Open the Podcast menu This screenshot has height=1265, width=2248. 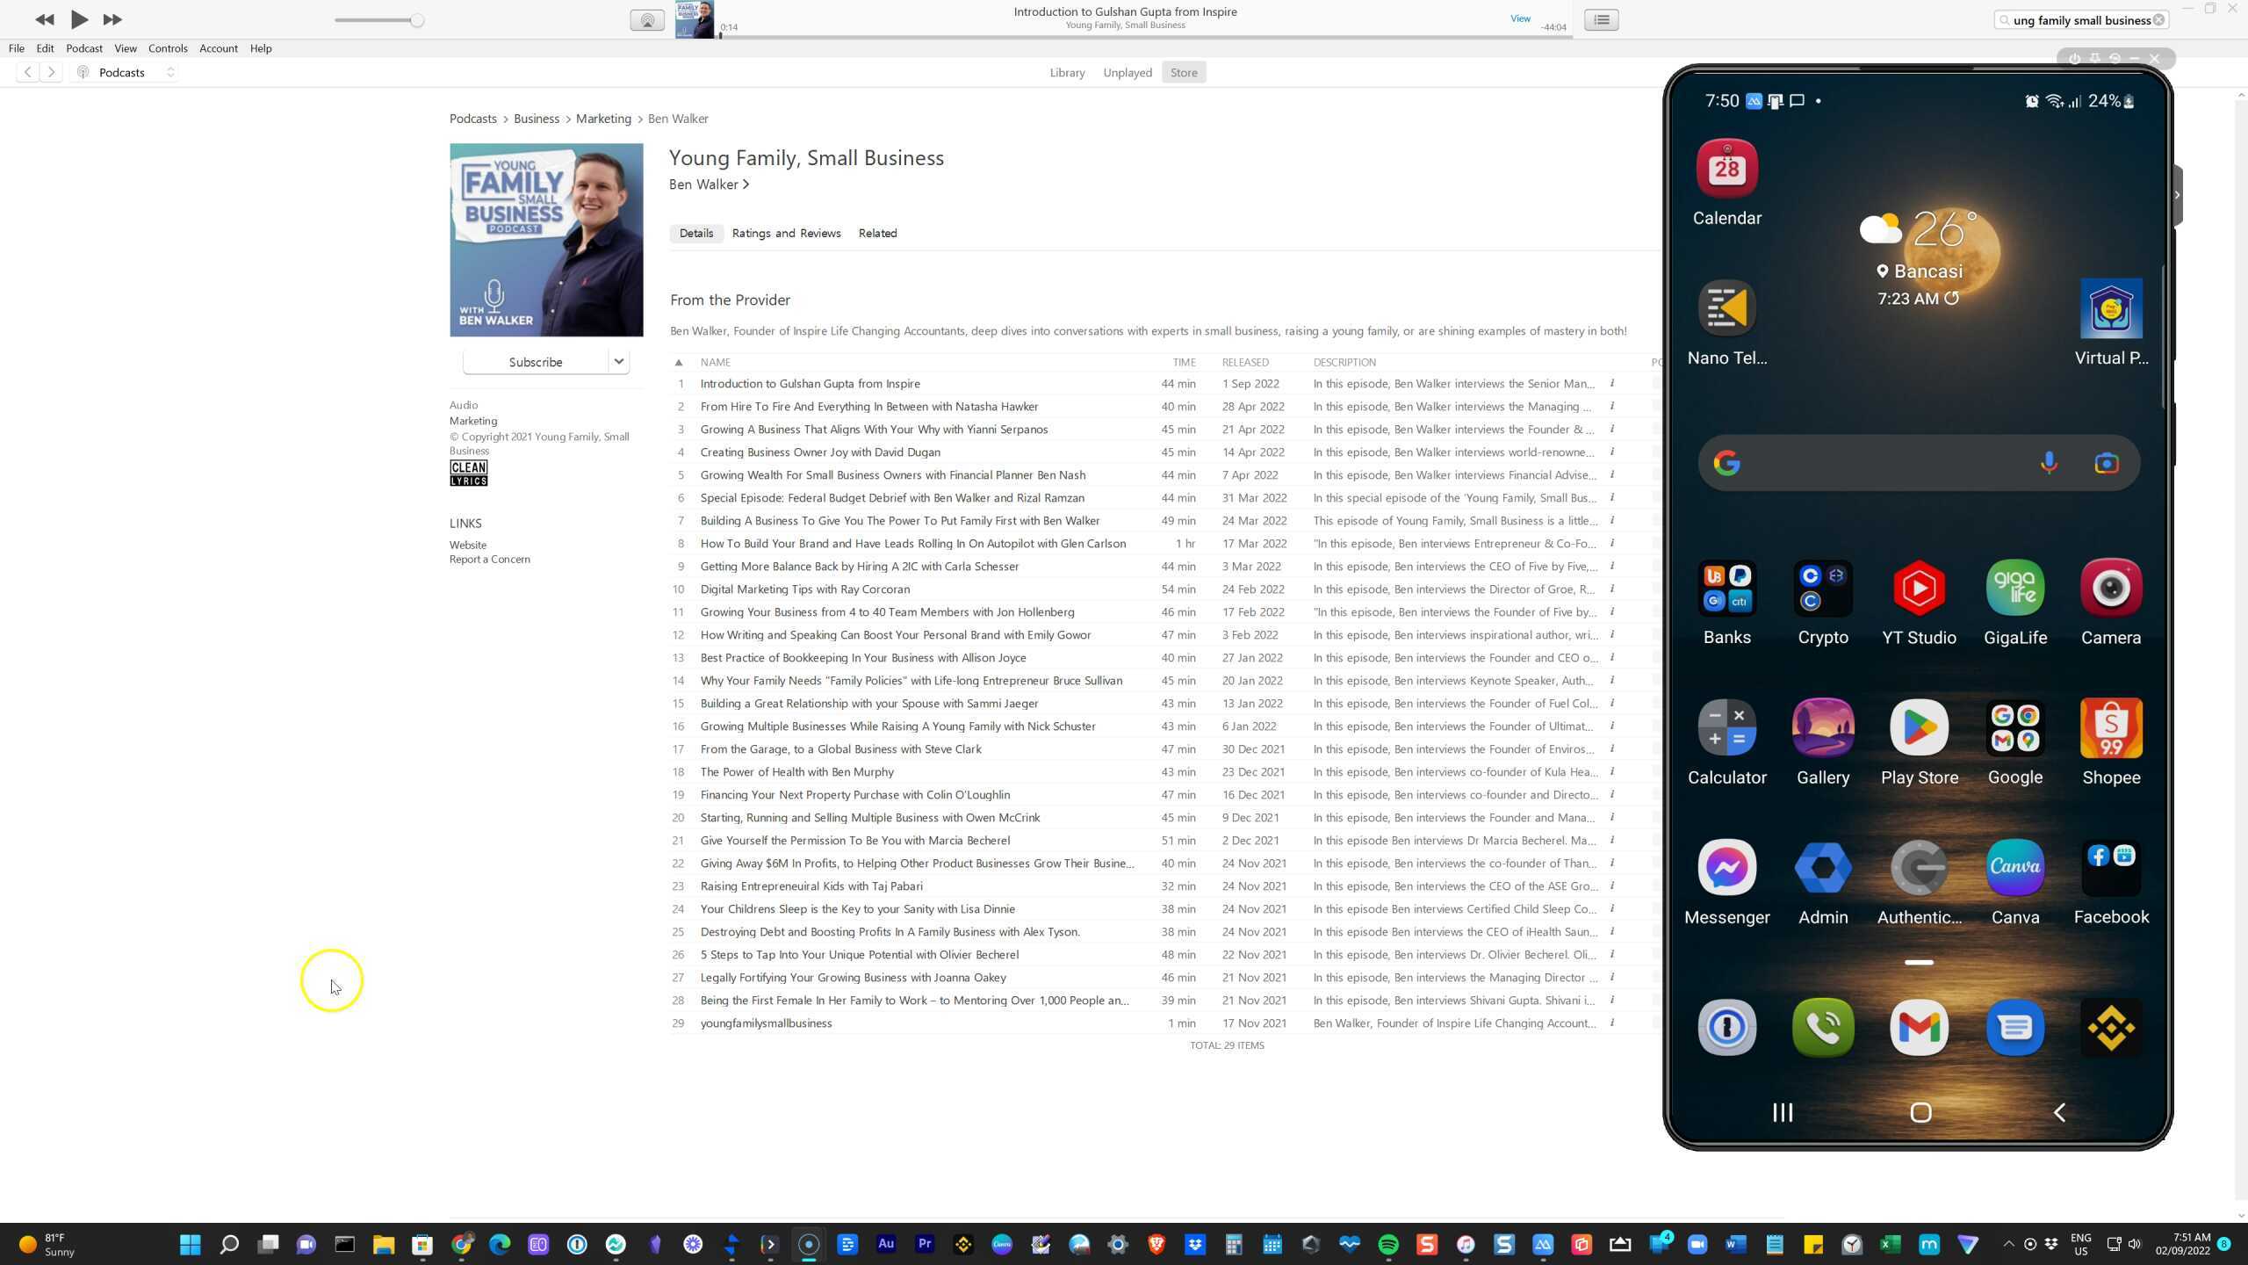point(84,48)
